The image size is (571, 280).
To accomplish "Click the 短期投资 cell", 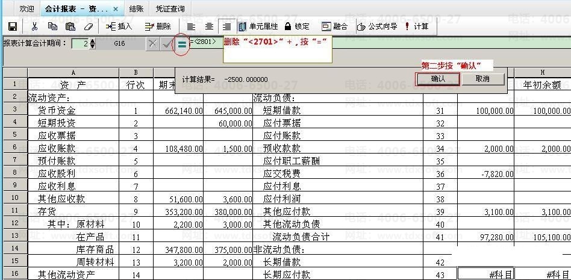I will (73, 123).
